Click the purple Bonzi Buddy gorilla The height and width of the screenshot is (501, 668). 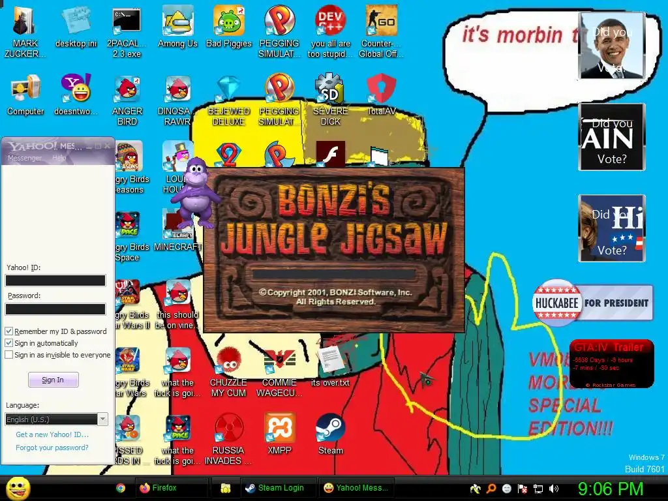coord(195,192)
